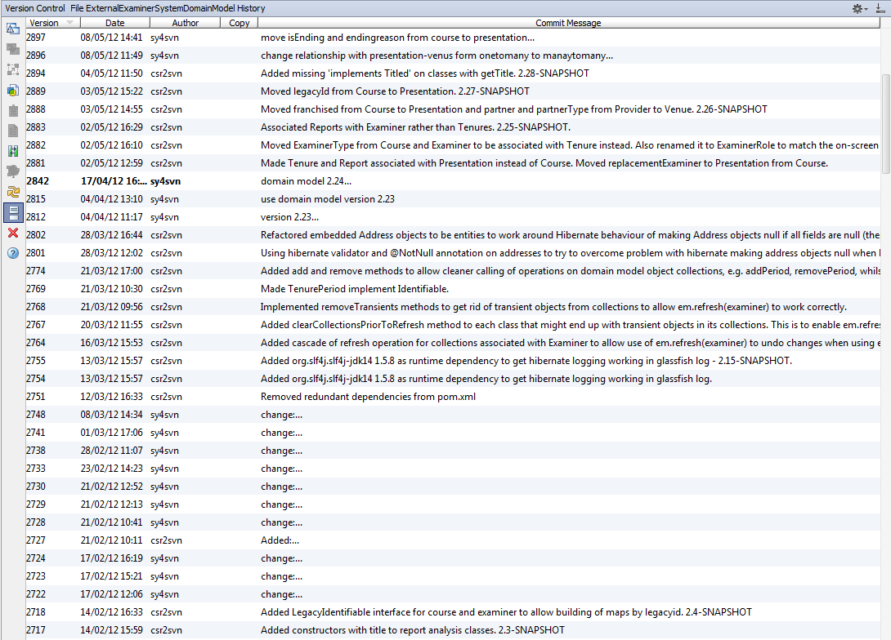
Task: Open the version control settings gear
Action: (x=857, y=8)
